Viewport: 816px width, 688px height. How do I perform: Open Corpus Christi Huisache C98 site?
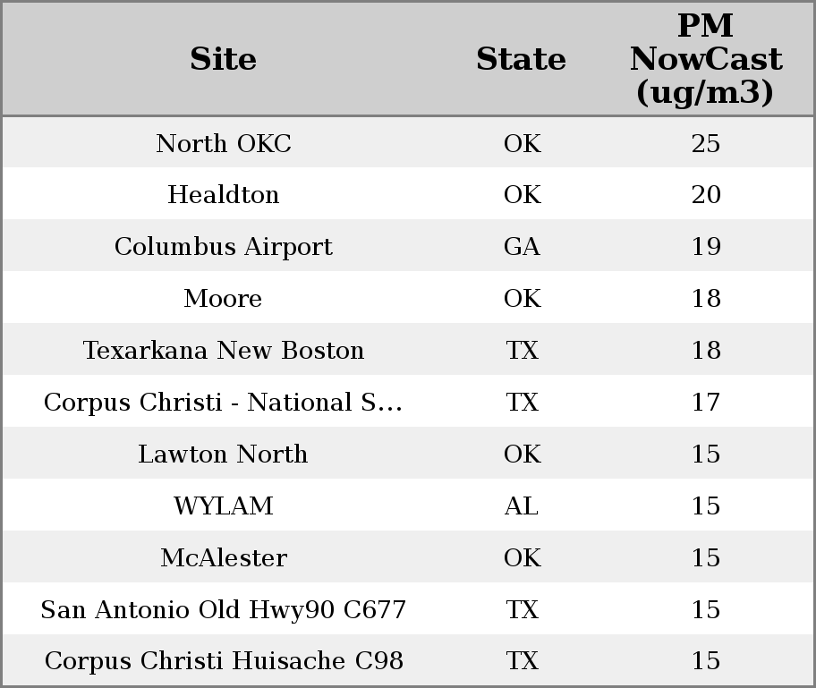(x=224, y=661)
